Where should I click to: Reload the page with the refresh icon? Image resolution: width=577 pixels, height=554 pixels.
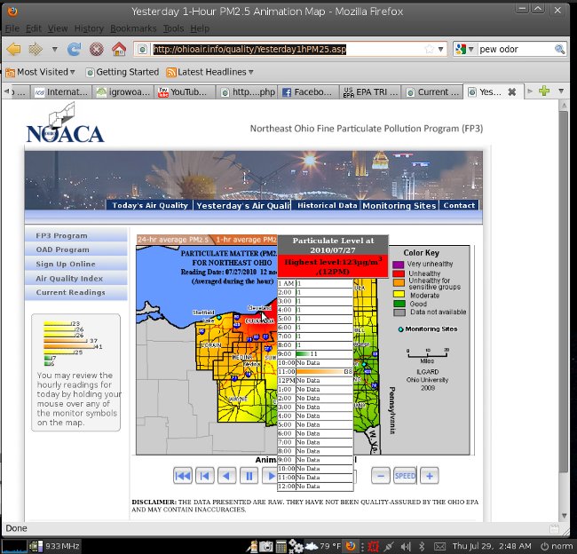74,49
